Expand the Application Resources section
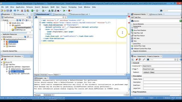 1,34
